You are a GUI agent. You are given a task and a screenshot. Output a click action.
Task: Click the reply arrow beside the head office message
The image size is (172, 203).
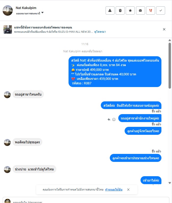point(109,119)
